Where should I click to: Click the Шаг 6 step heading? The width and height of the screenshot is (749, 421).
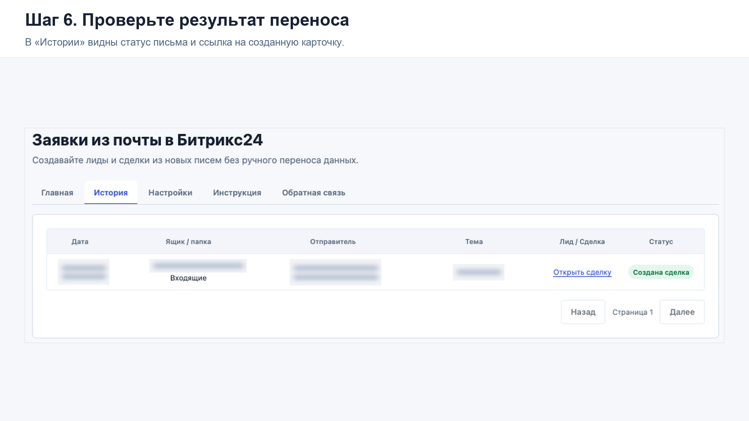187,20
